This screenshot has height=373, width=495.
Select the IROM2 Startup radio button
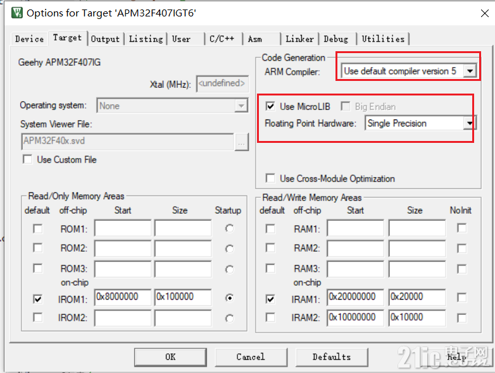click(230, 319)
